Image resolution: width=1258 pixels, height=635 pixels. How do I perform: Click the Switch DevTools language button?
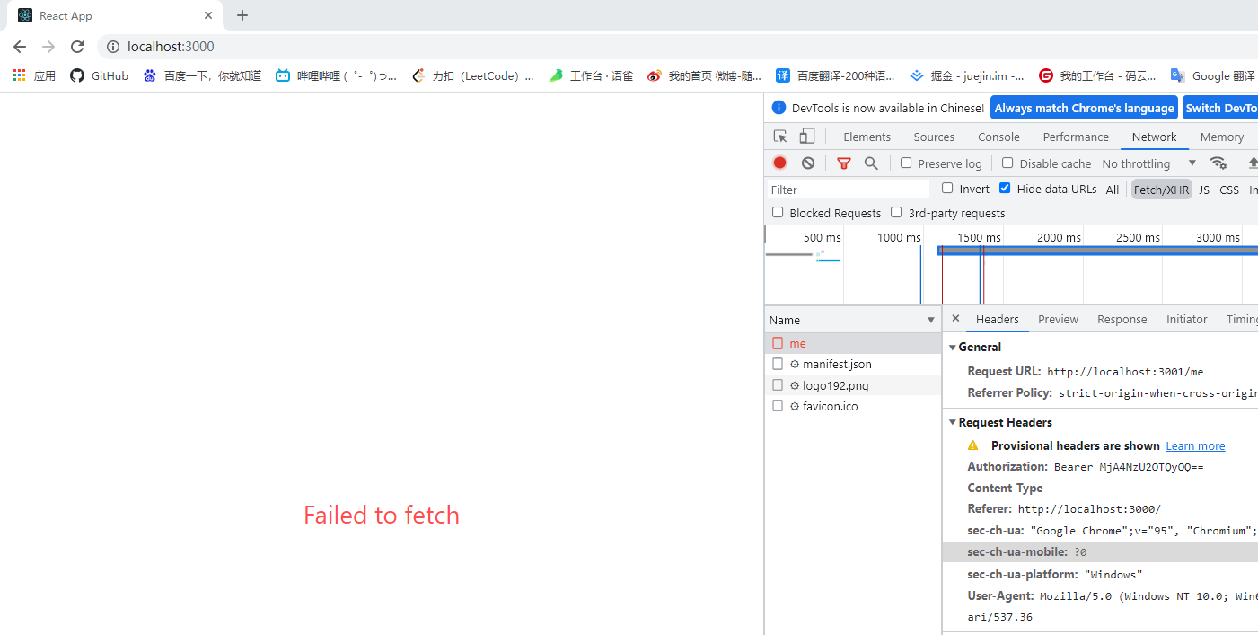pyautogui.click(x=1220, y=108)
